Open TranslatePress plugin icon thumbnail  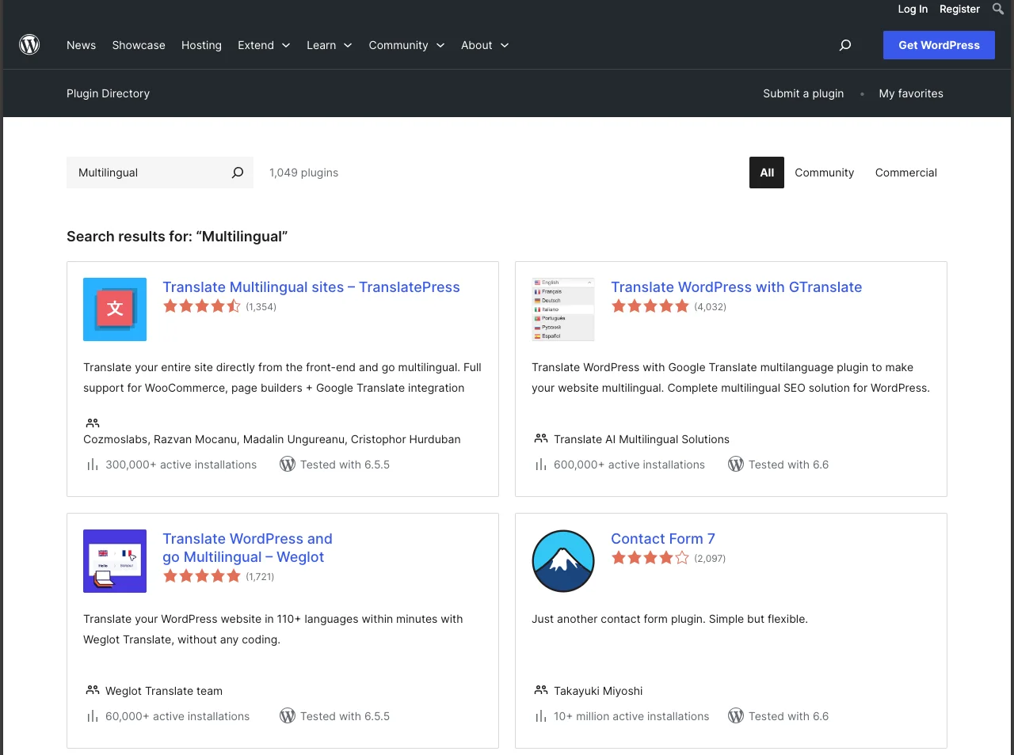point(115,309)
